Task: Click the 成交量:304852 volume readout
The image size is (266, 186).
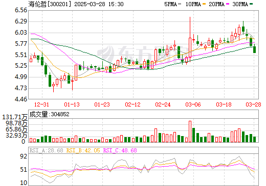Action: [x=49, y=114]
